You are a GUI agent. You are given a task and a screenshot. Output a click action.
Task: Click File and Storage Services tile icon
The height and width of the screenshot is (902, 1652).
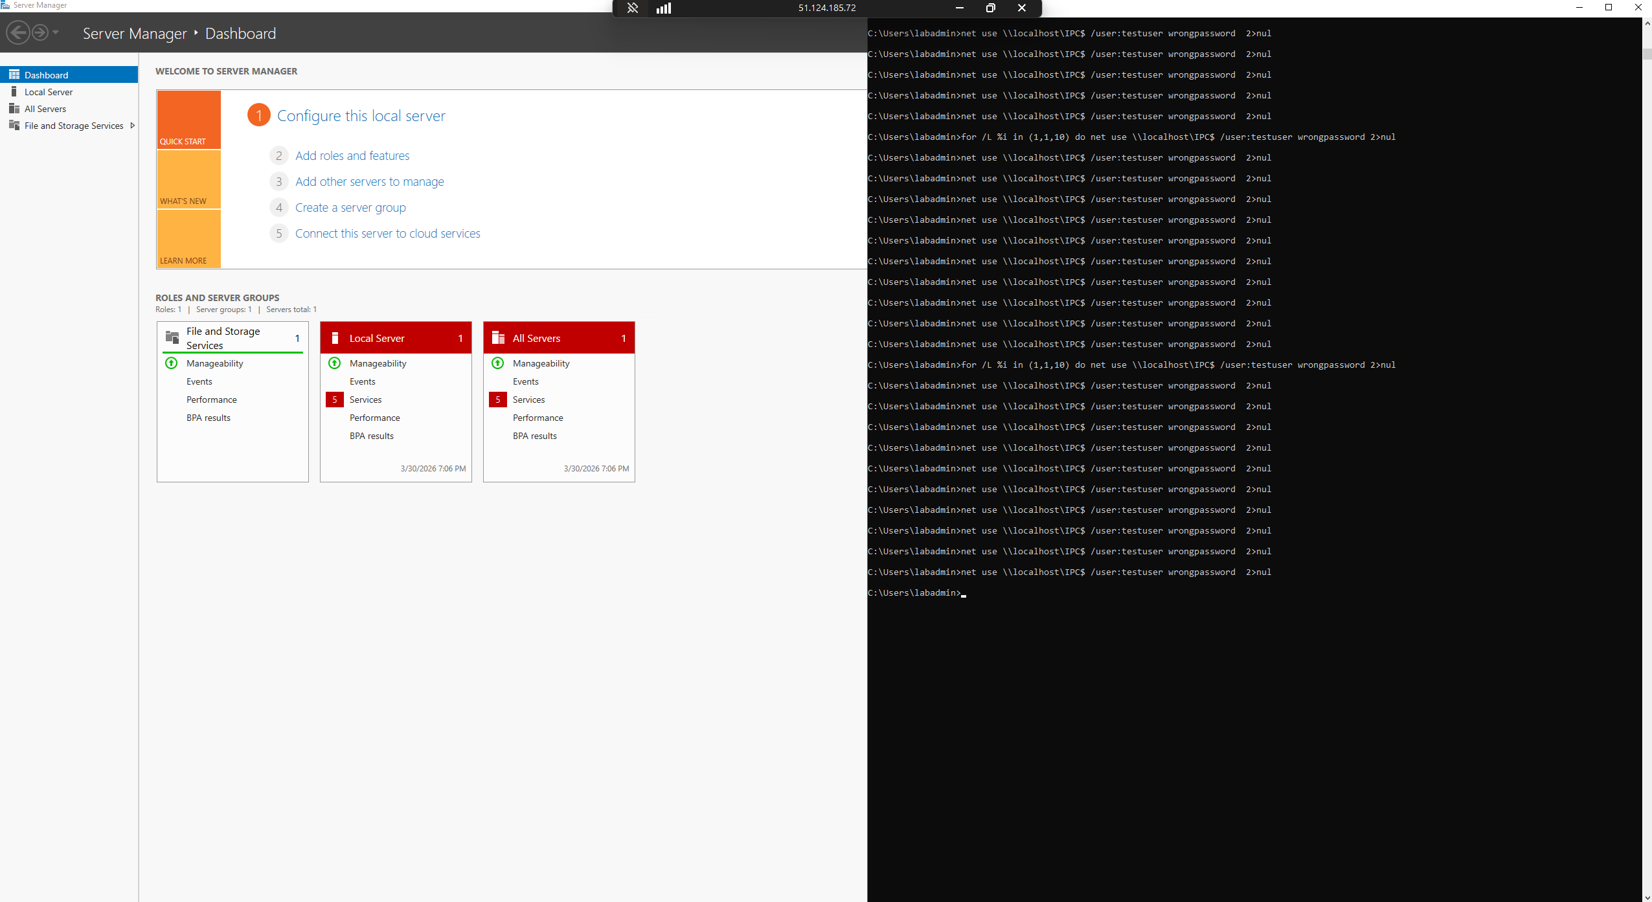(172, 337)
